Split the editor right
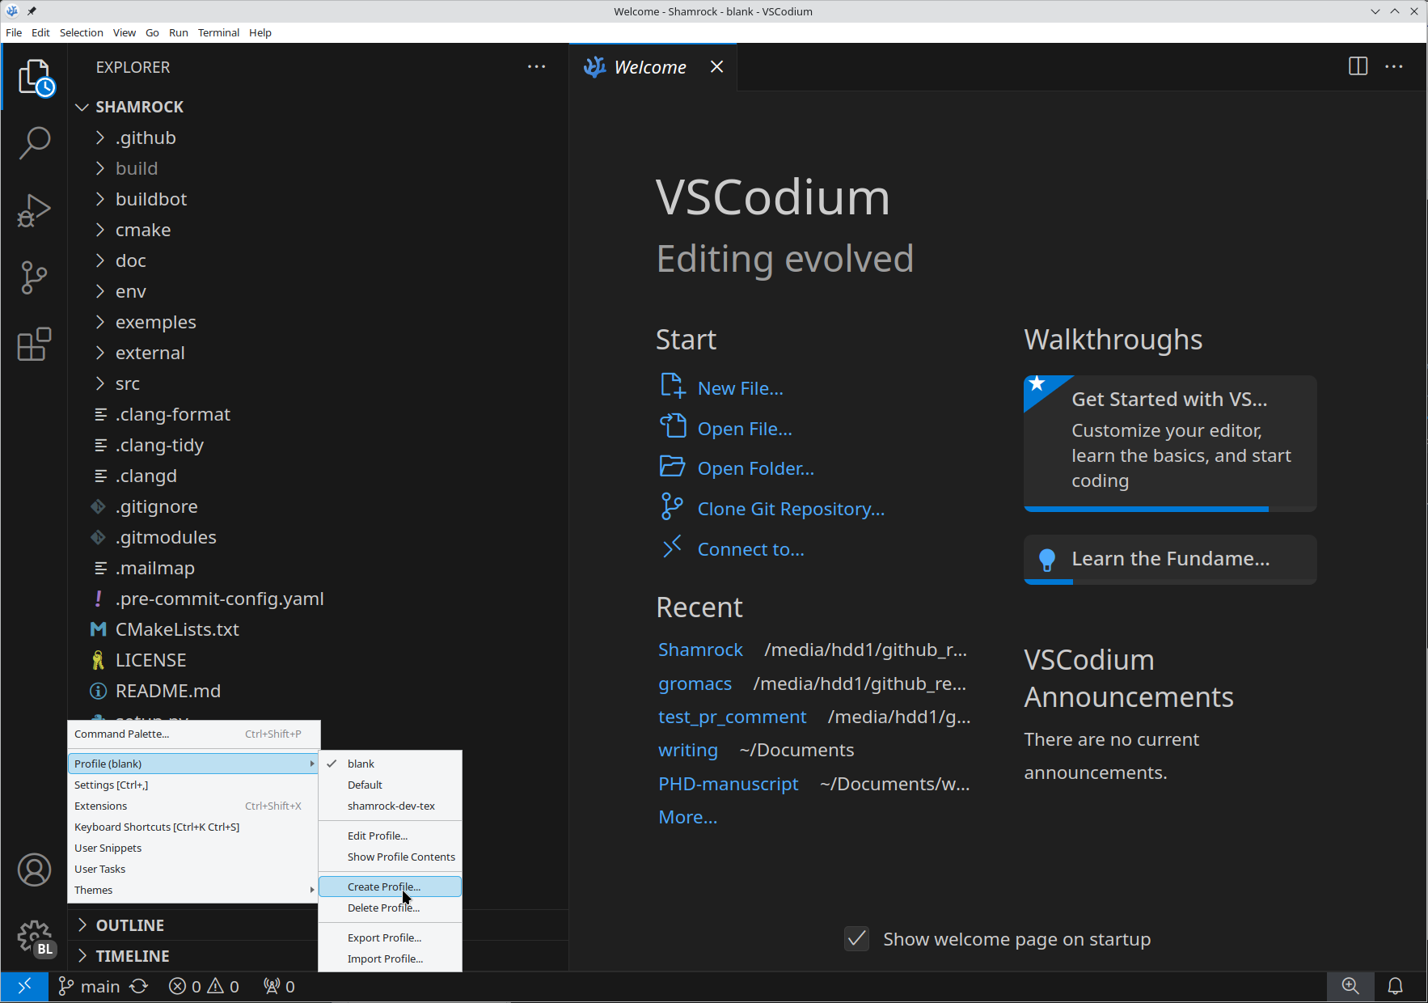The image size is (1428, 1003). [1358, 66]
